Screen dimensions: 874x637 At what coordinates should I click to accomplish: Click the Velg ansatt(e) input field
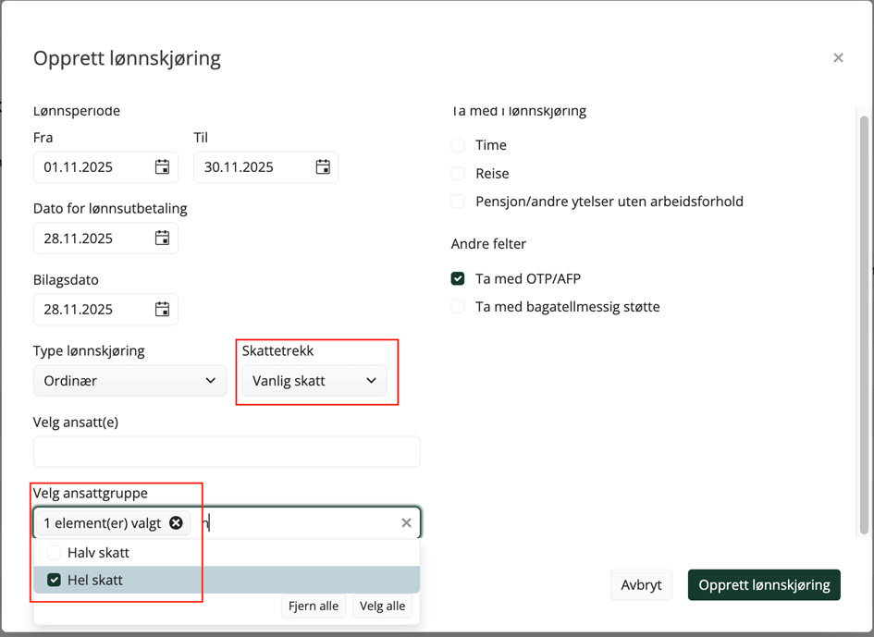point(227,452)
